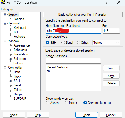Collapse the Connection tree node

point(5,68)
